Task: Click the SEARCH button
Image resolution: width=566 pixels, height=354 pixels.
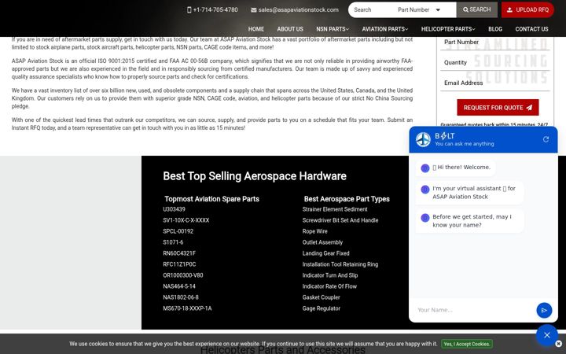Action: [477, 9]
